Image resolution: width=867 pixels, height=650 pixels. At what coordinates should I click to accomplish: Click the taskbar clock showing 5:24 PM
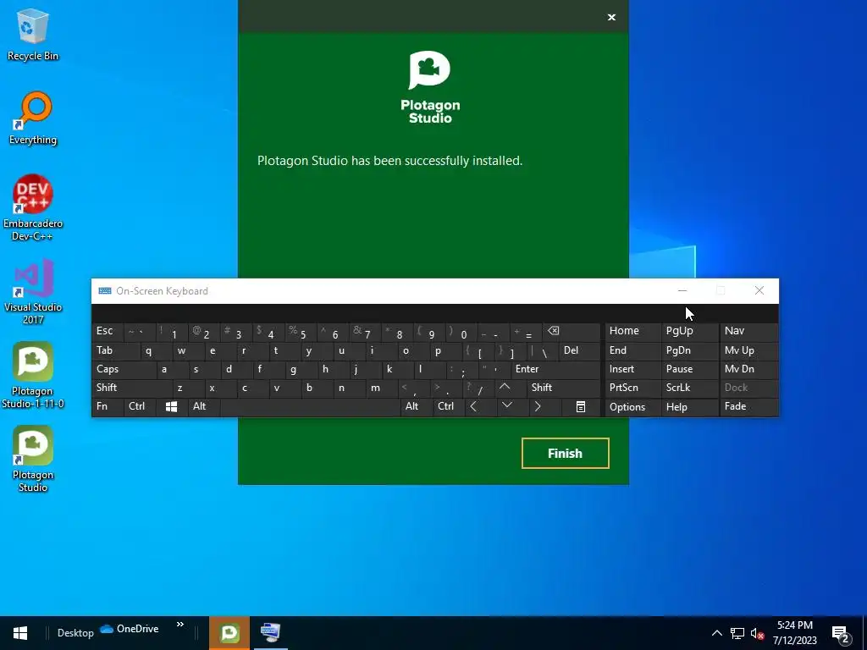pos(794,633)
